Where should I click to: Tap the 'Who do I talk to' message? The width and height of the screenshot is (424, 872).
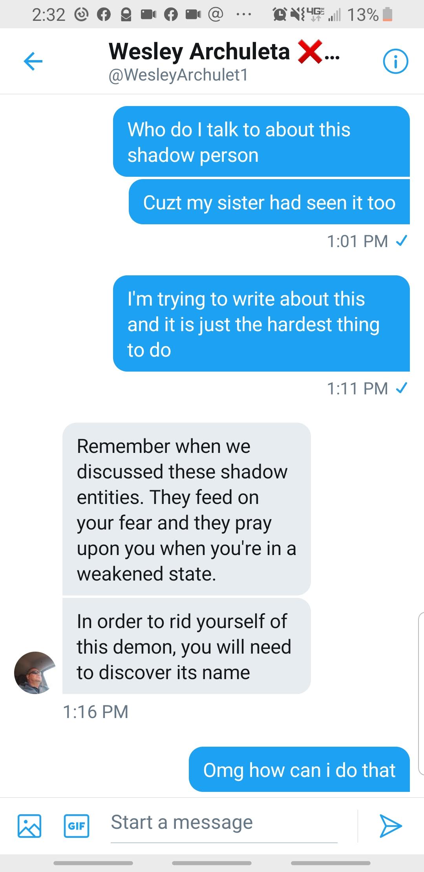pos(261,142)
